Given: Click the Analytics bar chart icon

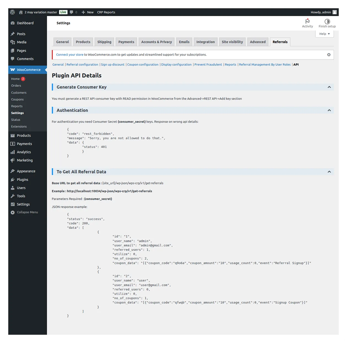Looking at the screenshot, I should (13, 152).
